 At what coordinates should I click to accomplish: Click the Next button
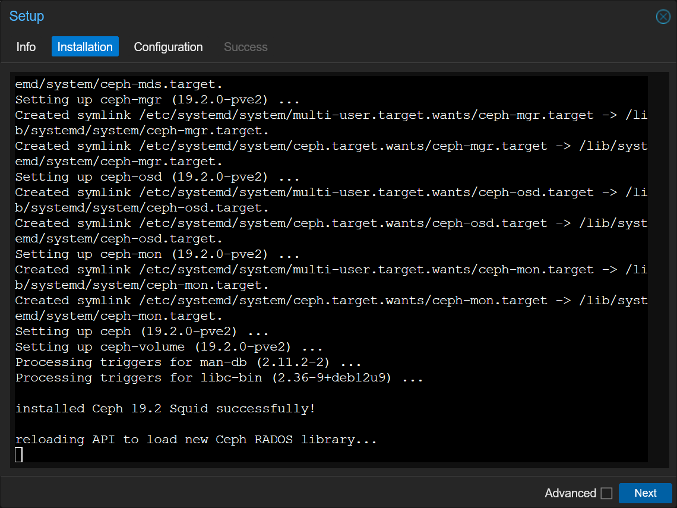click(645, 493)
